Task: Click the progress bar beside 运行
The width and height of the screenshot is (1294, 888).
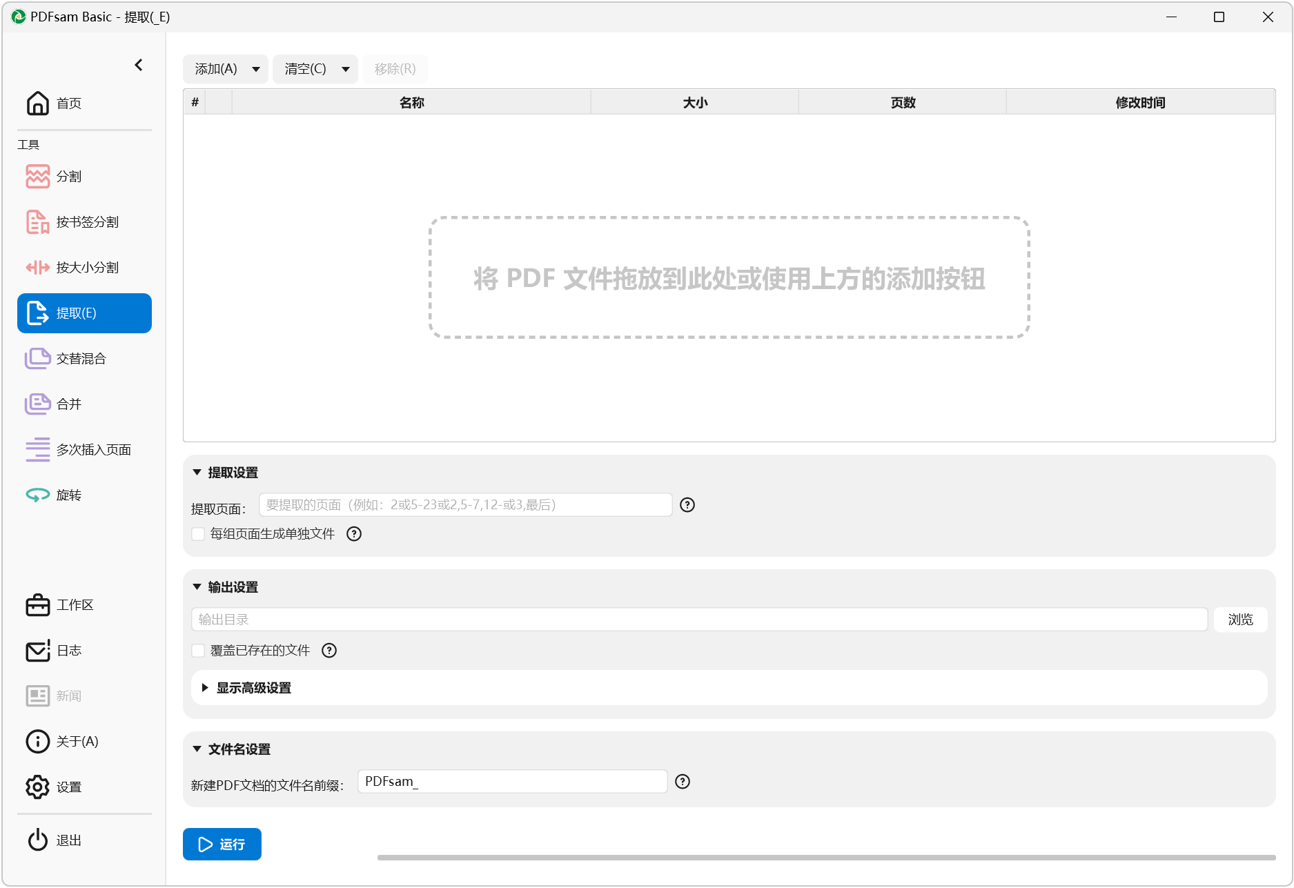Action: (826, 858)
